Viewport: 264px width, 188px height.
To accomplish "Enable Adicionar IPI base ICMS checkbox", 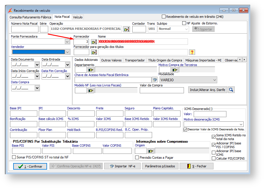I will point(214,153).
